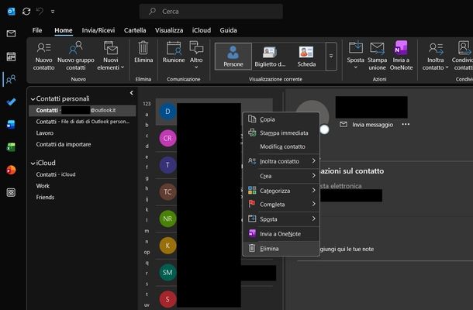Screen dimensions: 473x310
Task: Choose Elimina from the context menu
Action: click(x=281, y=249)
